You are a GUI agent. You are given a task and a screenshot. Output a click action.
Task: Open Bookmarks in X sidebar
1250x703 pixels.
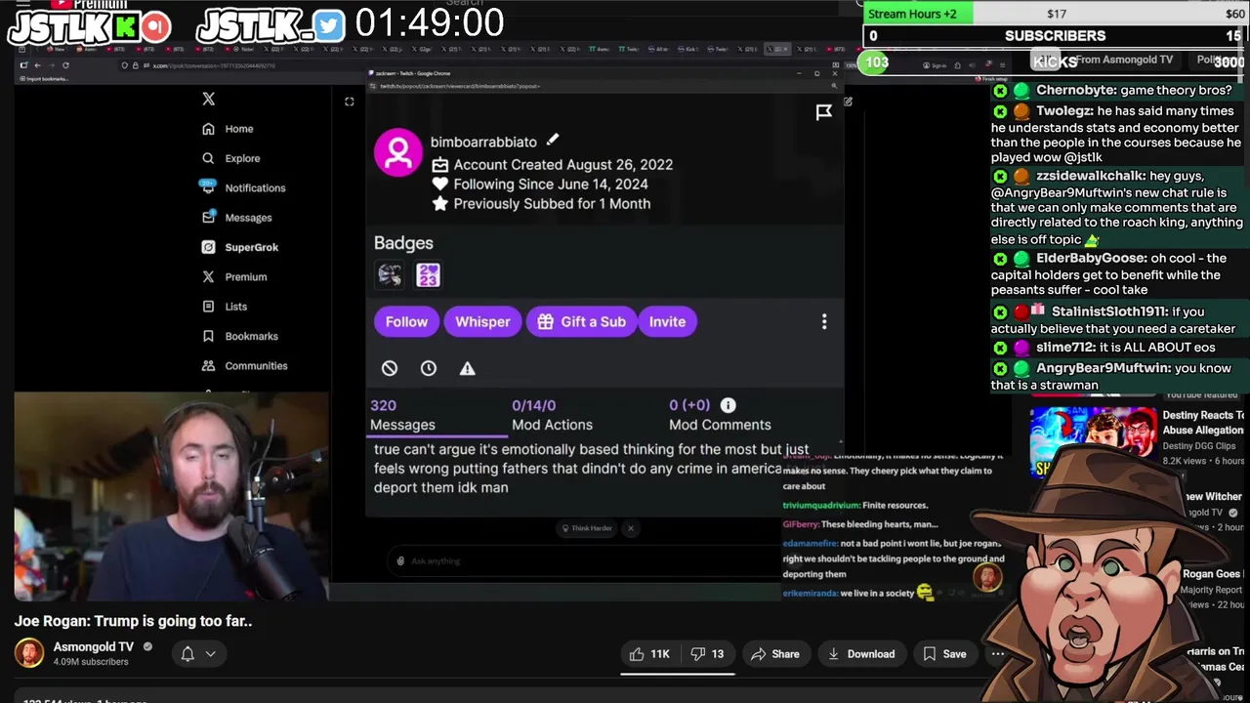(x=240, y=336)
